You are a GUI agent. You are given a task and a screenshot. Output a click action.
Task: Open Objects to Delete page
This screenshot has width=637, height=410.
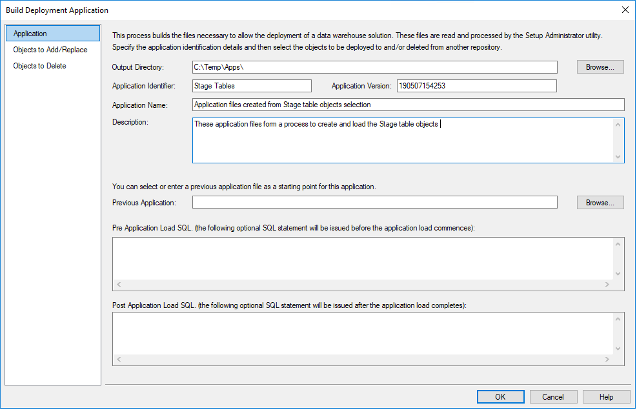coord(39,66)
